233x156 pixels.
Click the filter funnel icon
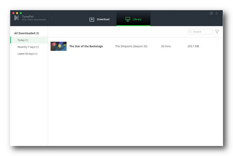tap(217, 32)
